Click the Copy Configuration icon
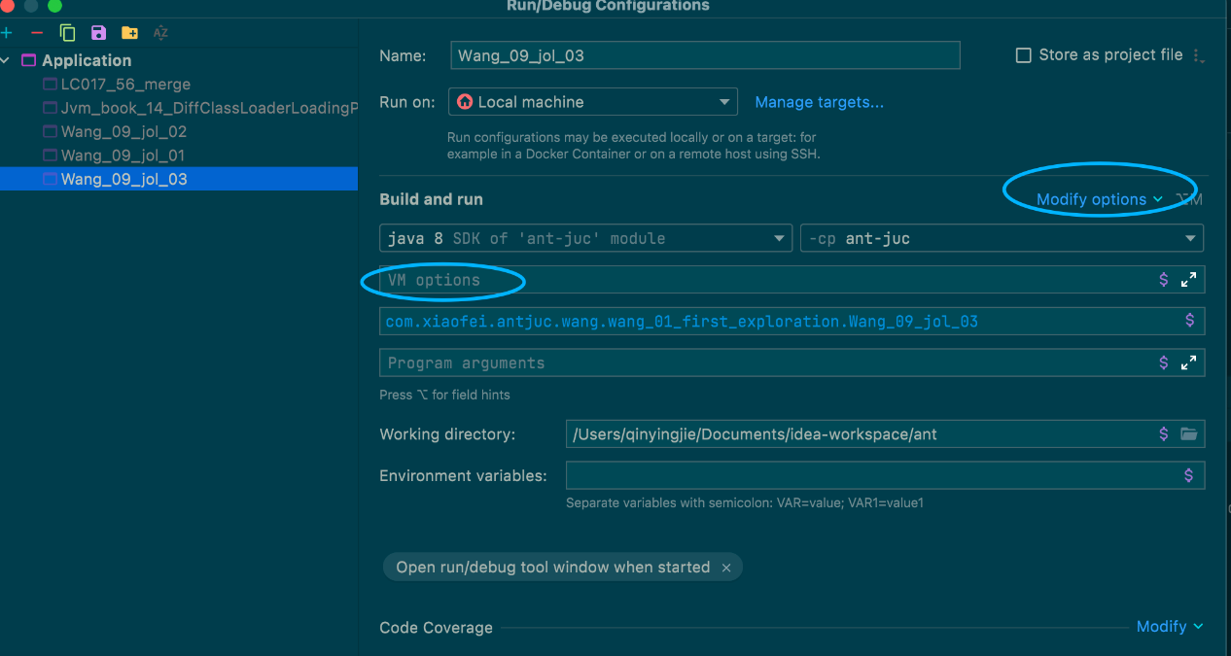This screenshot has height=656, width=1231. click(67, 33)
